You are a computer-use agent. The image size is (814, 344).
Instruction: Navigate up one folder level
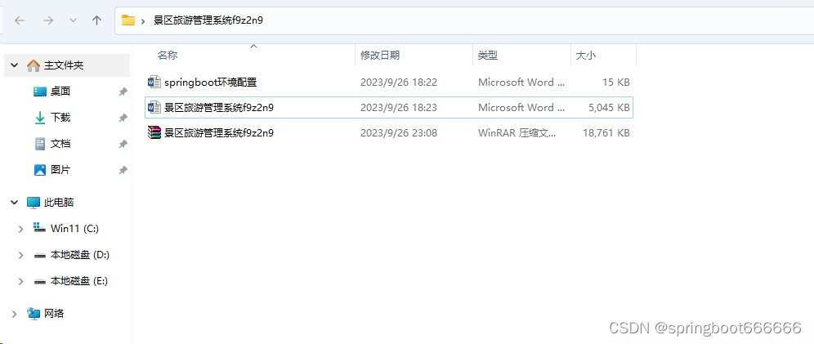coord(96,20)
